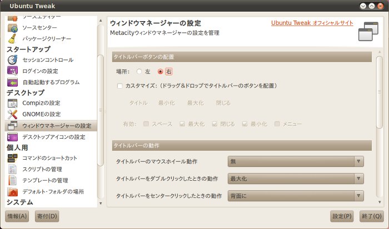
Task: Click the セッションコントロール icon in sidebar
Action: pyautogui.click(x=13, y=60)
